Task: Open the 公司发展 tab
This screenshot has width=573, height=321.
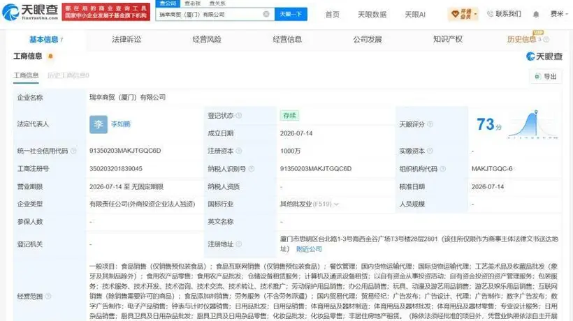Action: pyautogui.click(x=368, y=39)
